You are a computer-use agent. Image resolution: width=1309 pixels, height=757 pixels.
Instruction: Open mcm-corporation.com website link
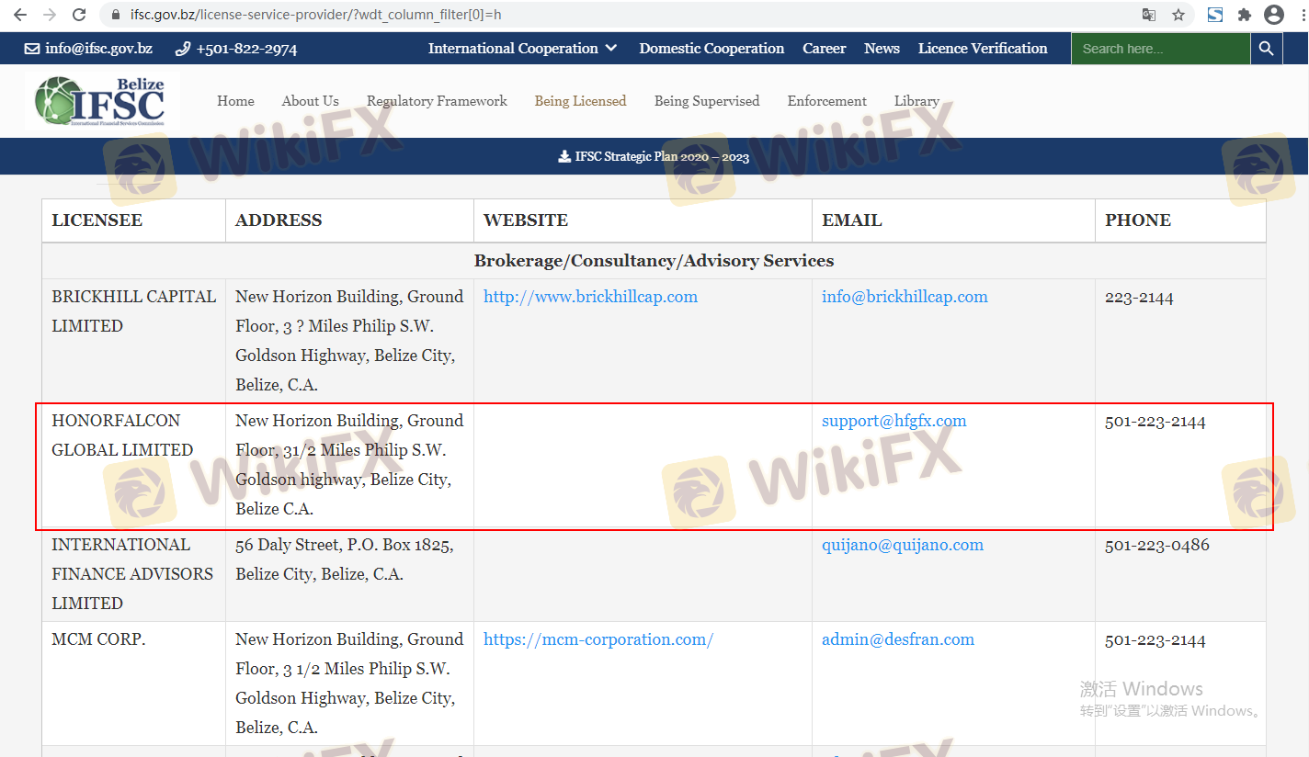(598, 639)
